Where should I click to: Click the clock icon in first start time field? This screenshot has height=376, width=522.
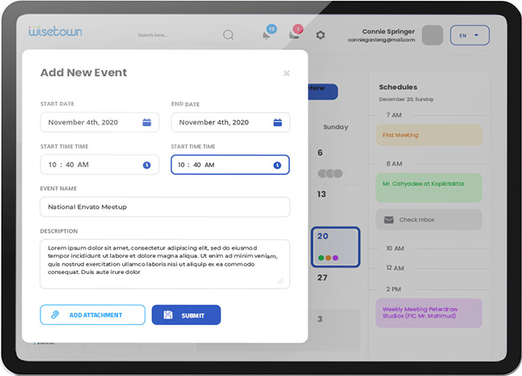[147, 165]
